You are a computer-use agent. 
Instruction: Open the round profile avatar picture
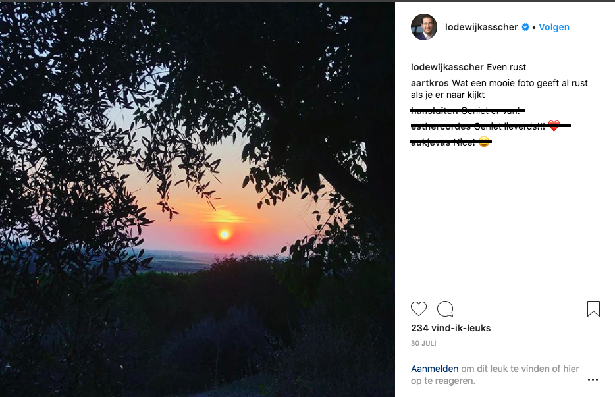(424, 27)
